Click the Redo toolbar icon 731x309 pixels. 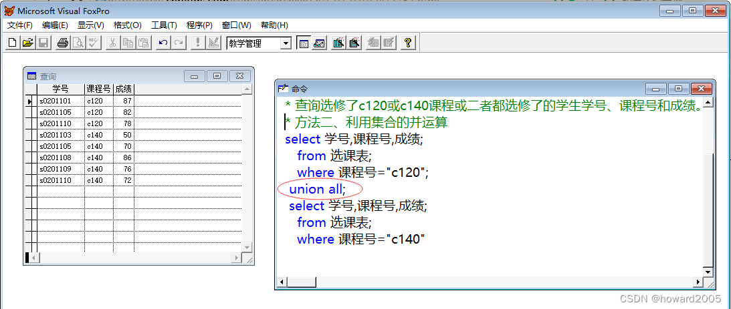(x=178, y=43)
